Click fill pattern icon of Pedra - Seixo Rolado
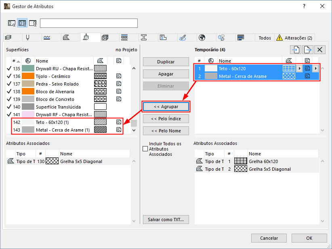This screenshot has height=249, width=332. [100, 84]
